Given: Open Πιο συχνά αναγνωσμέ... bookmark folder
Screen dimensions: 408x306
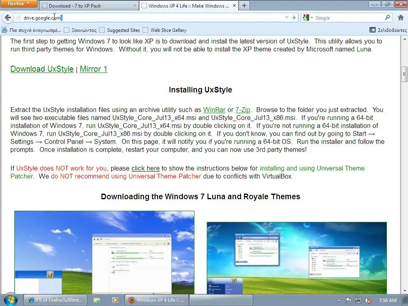Looking at the screenshot, I should click(x=31, y=30).
